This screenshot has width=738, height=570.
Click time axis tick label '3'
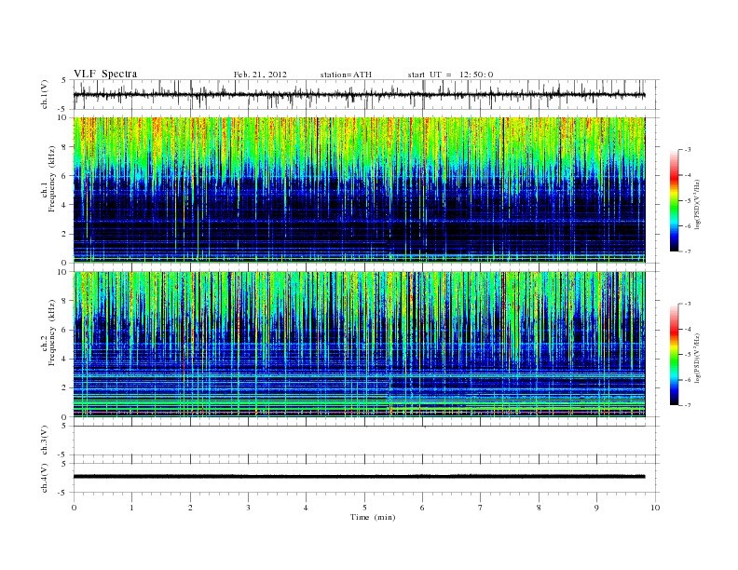click(x=248, y=508)
